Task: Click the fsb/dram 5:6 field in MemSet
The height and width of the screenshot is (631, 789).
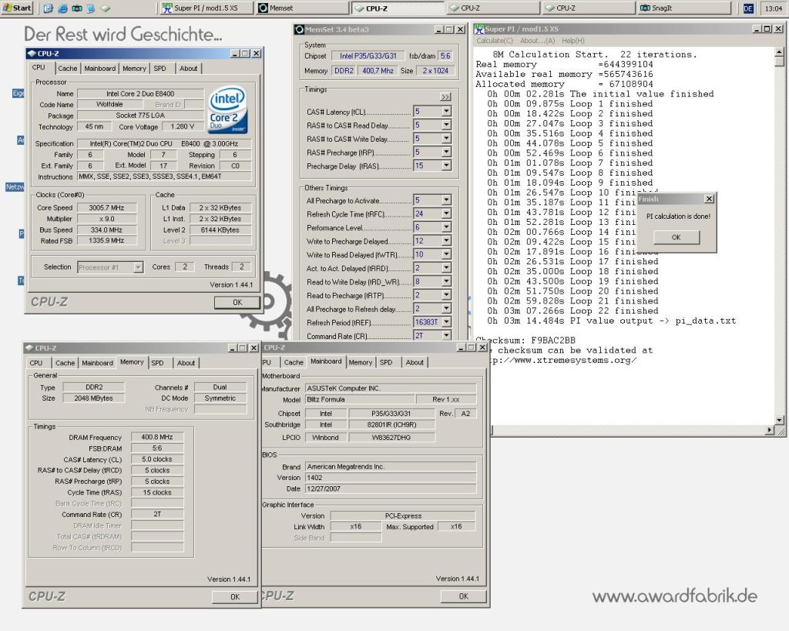Action: (x=445, y=55)
